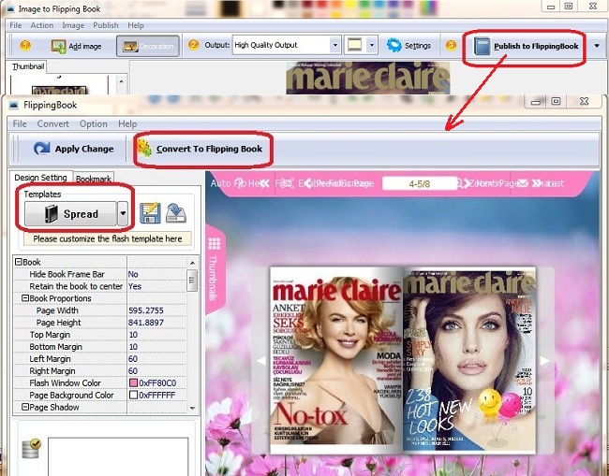
Task: Open Help menu in FlippingBook window
Action: coord(127,124)
